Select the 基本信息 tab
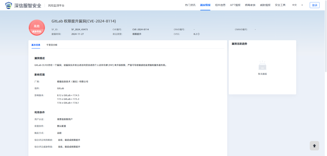This screenshot has height=156, width=327. (36, 45)
